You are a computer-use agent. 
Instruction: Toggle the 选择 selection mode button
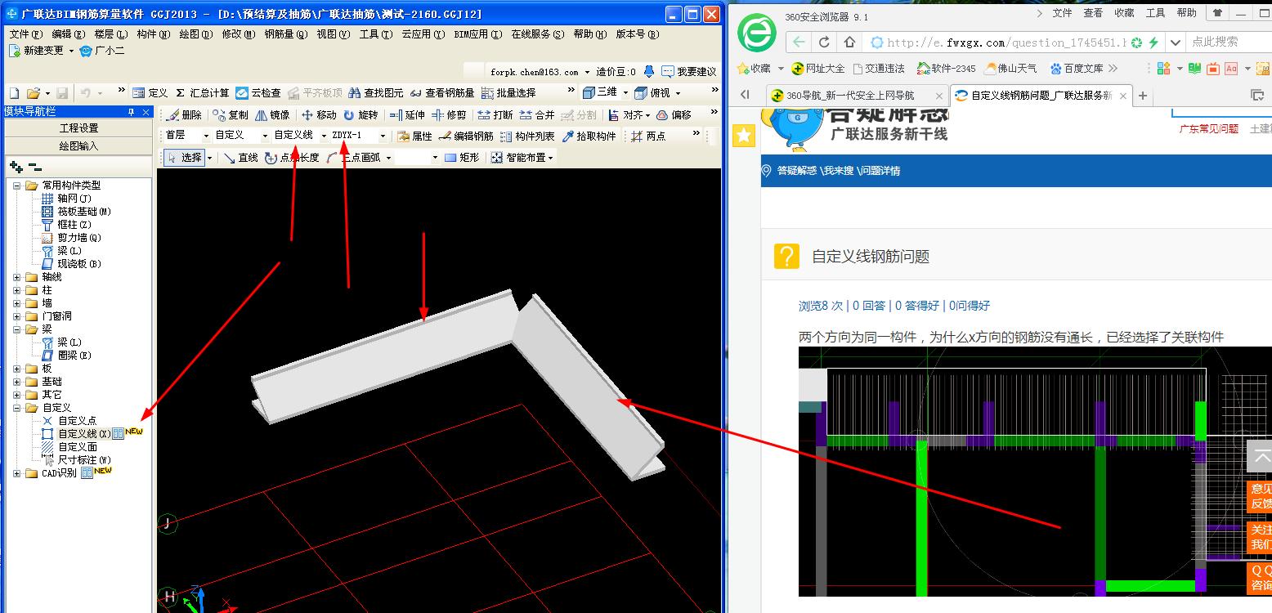pos(185,158)
